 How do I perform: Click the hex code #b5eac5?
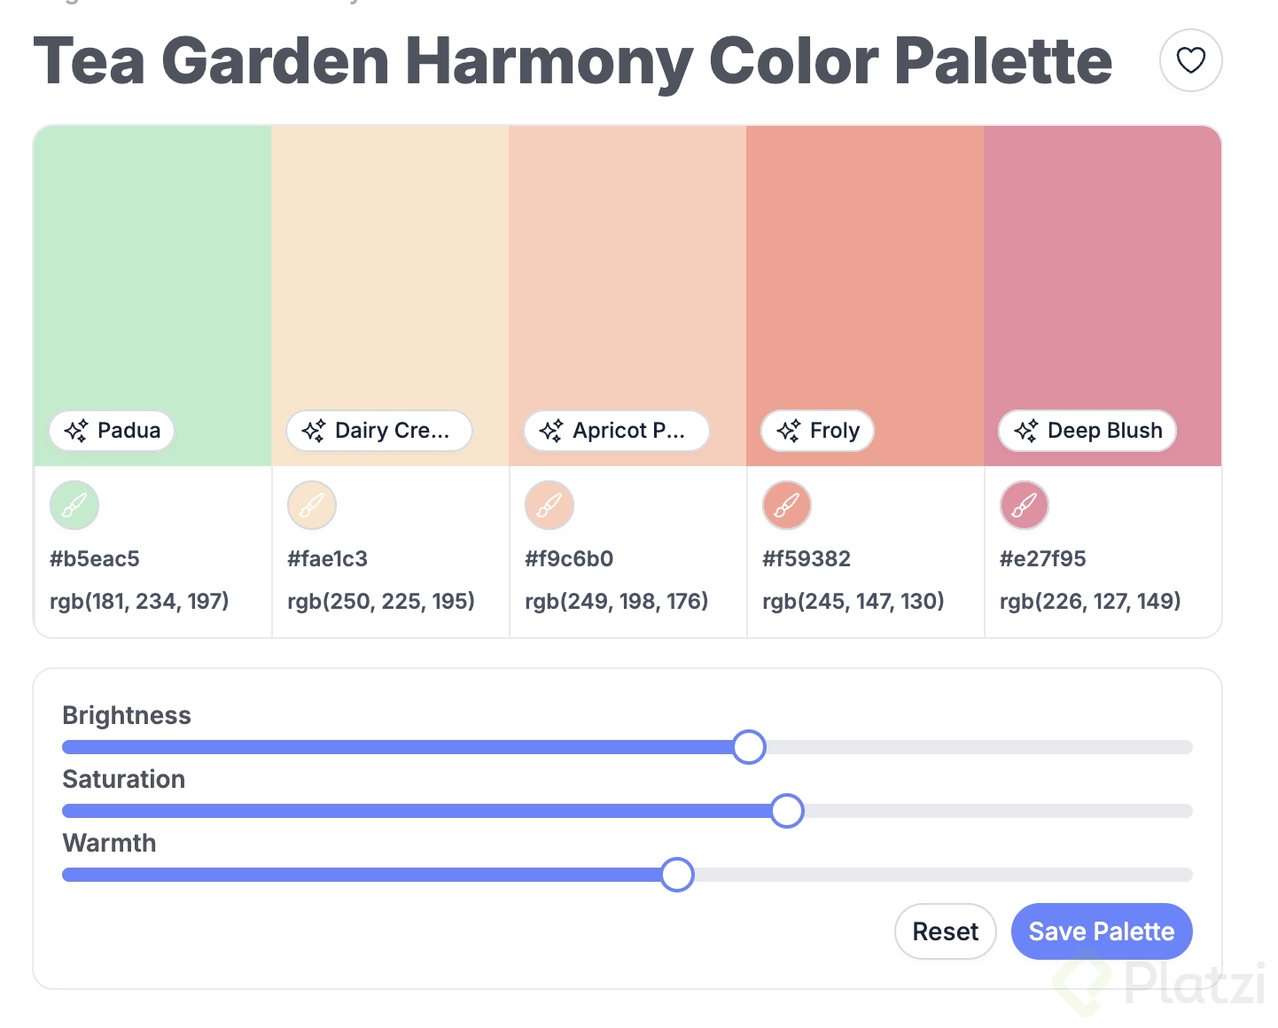95,559
